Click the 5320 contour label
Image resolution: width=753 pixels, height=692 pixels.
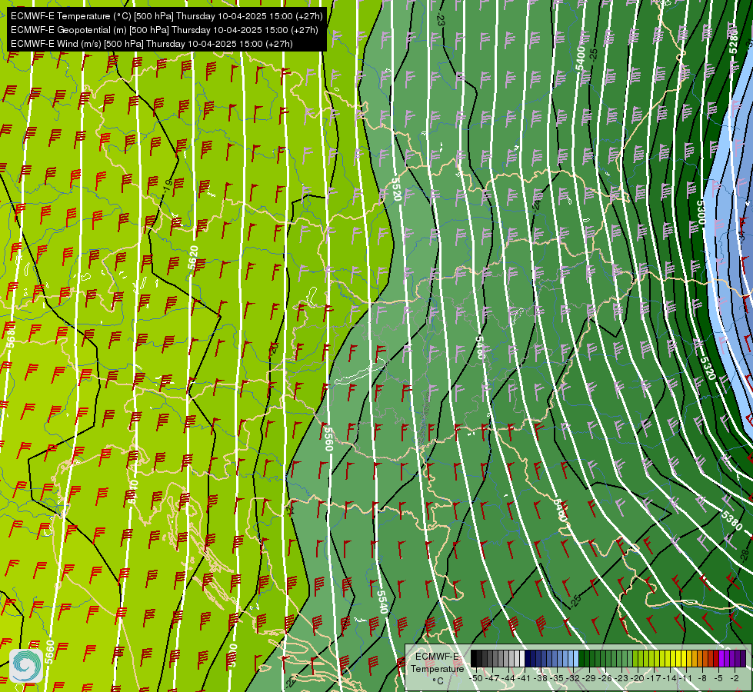click(708, 369)
